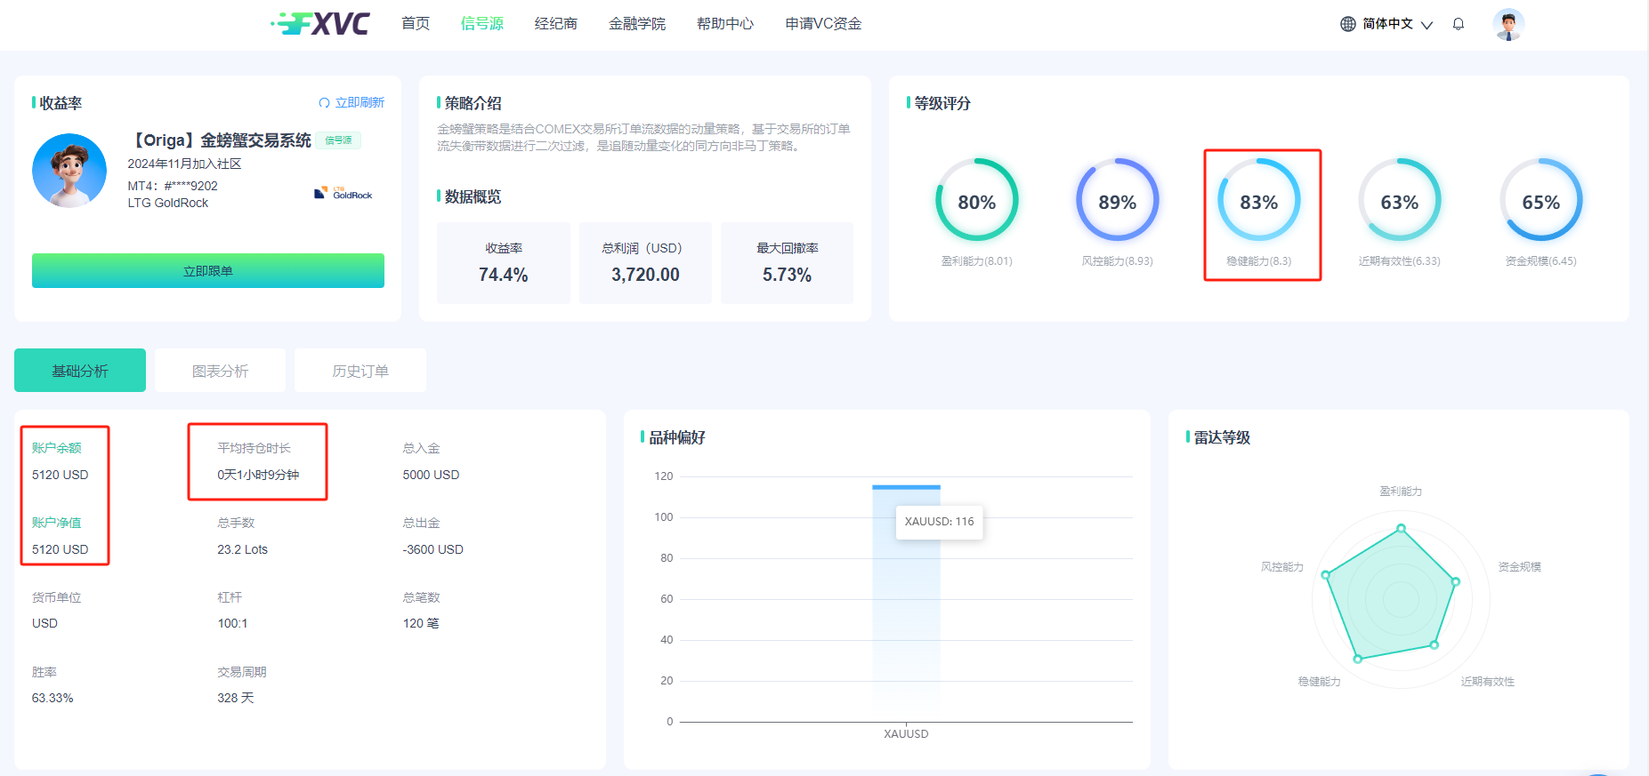1649x776 pixels.
Task: Switch to the 历史订单 tab
Action: coord(360,371)
